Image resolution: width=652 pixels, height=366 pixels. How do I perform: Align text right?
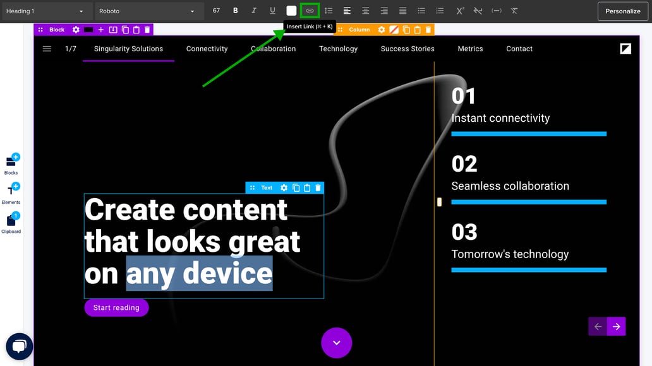(x=384, y=11)
